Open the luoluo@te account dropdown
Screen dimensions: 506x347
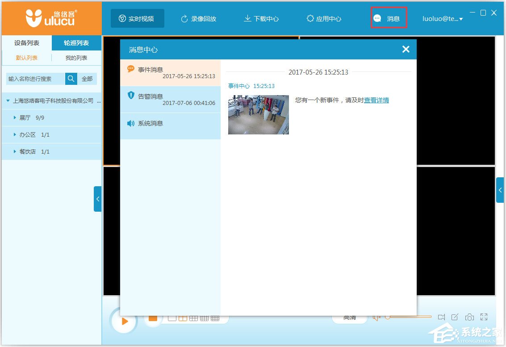[442, 18]
